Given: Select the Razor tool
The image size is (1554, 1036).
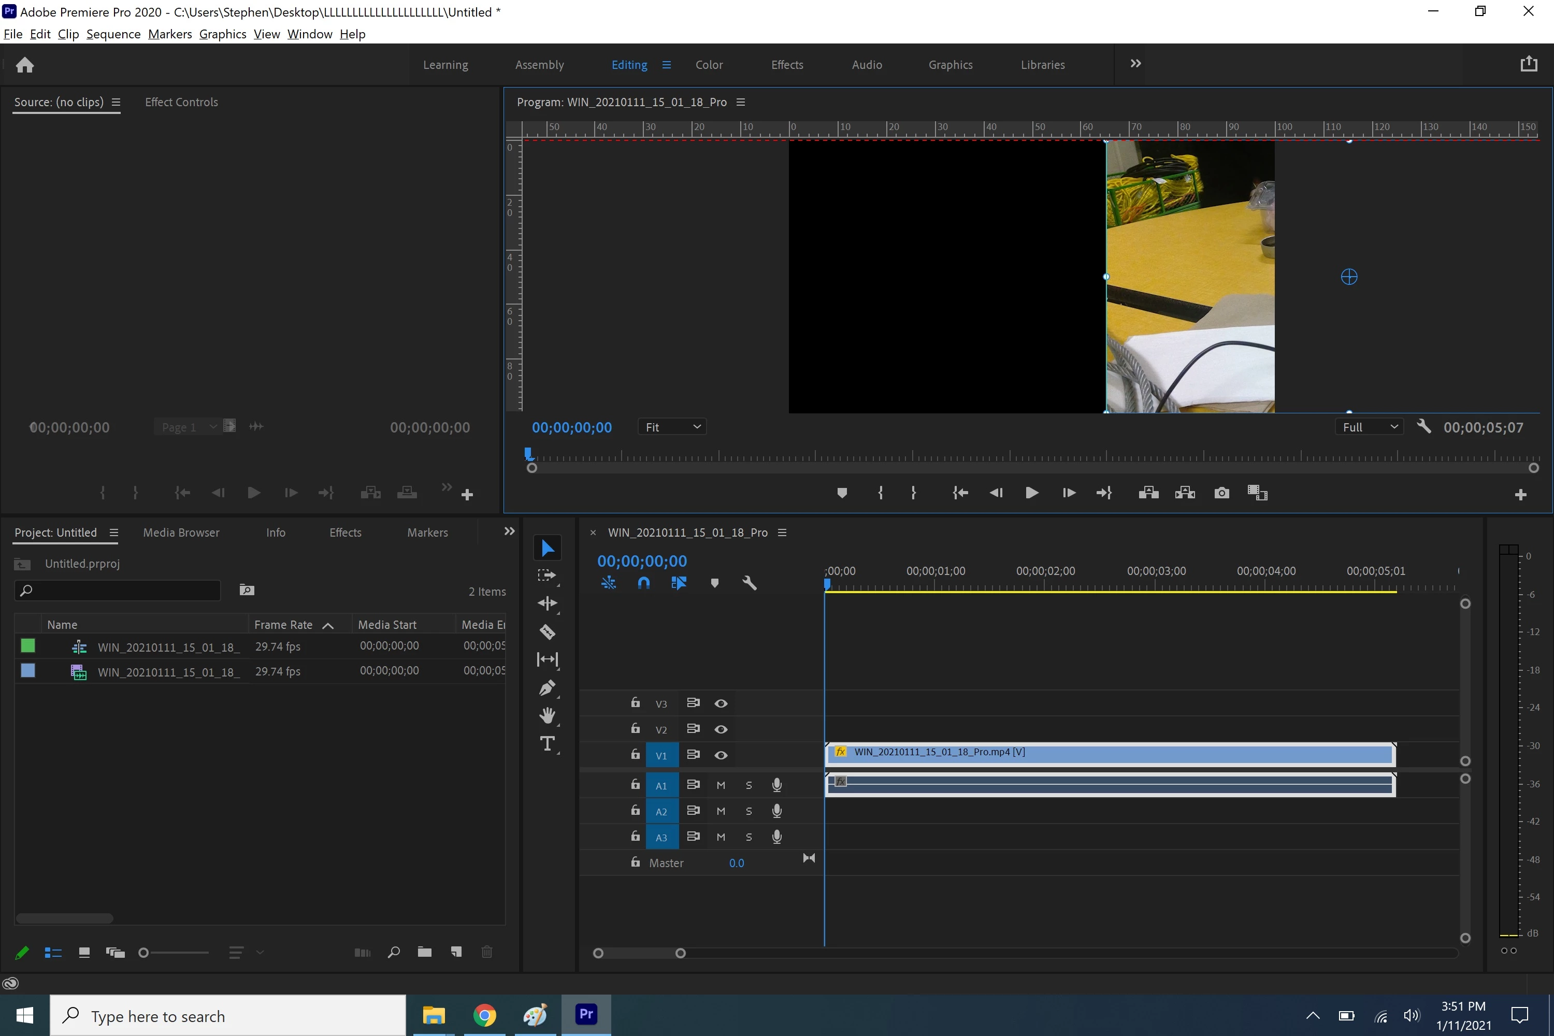Looking at the screenshot, I should tap(547, 631).
